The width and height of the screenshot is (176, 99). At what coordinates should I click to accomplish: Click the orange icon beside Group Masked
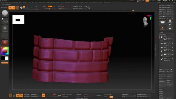44,95
